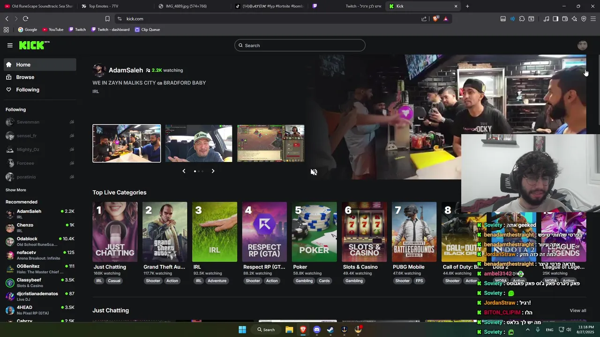The height and width of the screenshot is (337, 600).
Task: Open Discord from the taskbar
Action: coord(316,330)
